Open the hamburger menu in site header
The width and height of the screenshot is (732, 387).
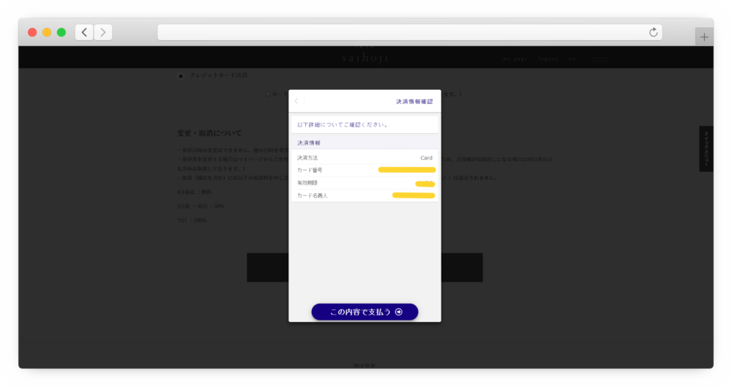pyautogui.click(x=600, y=59)
